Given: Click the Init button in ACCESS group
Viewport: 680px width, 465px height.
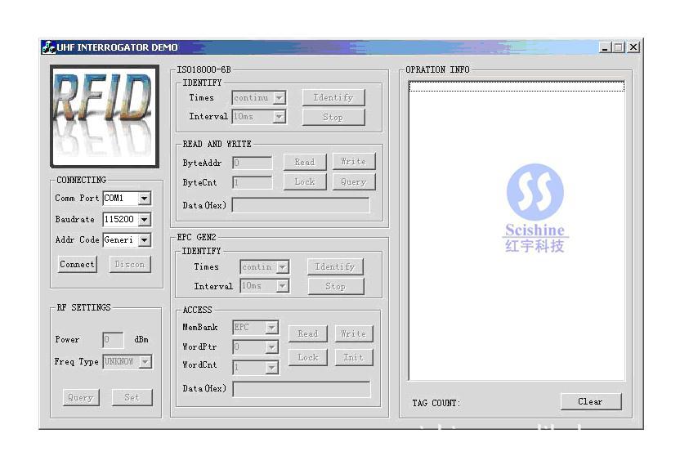Looking at the screenshot, I should point(353,357).
